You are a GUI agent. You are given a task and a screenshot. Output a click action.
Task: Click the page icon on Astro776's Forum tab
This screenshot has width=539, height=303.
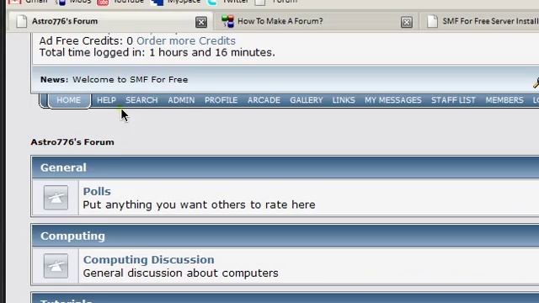[21, 21]
